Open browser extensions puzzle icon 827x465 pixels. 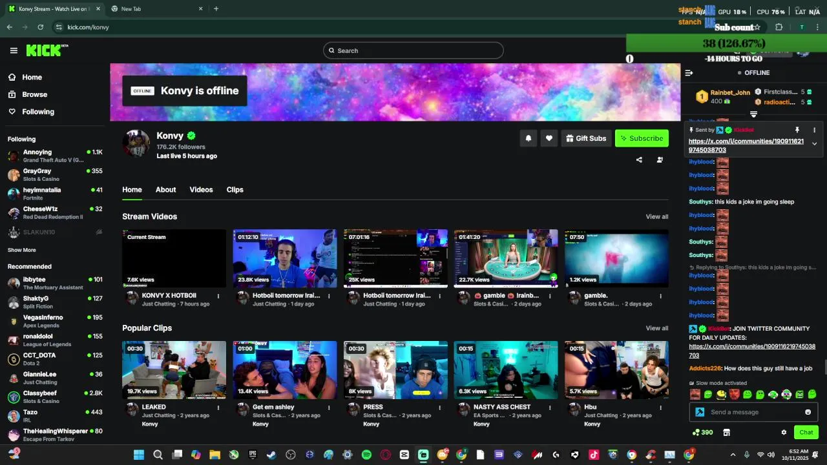point(779,27)
